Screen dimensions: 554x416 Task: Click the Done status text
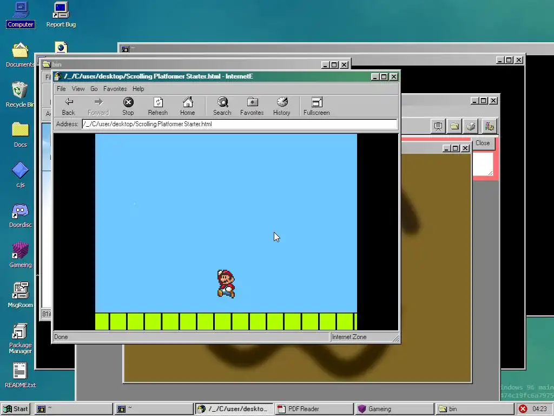click(x=61, y=337)
